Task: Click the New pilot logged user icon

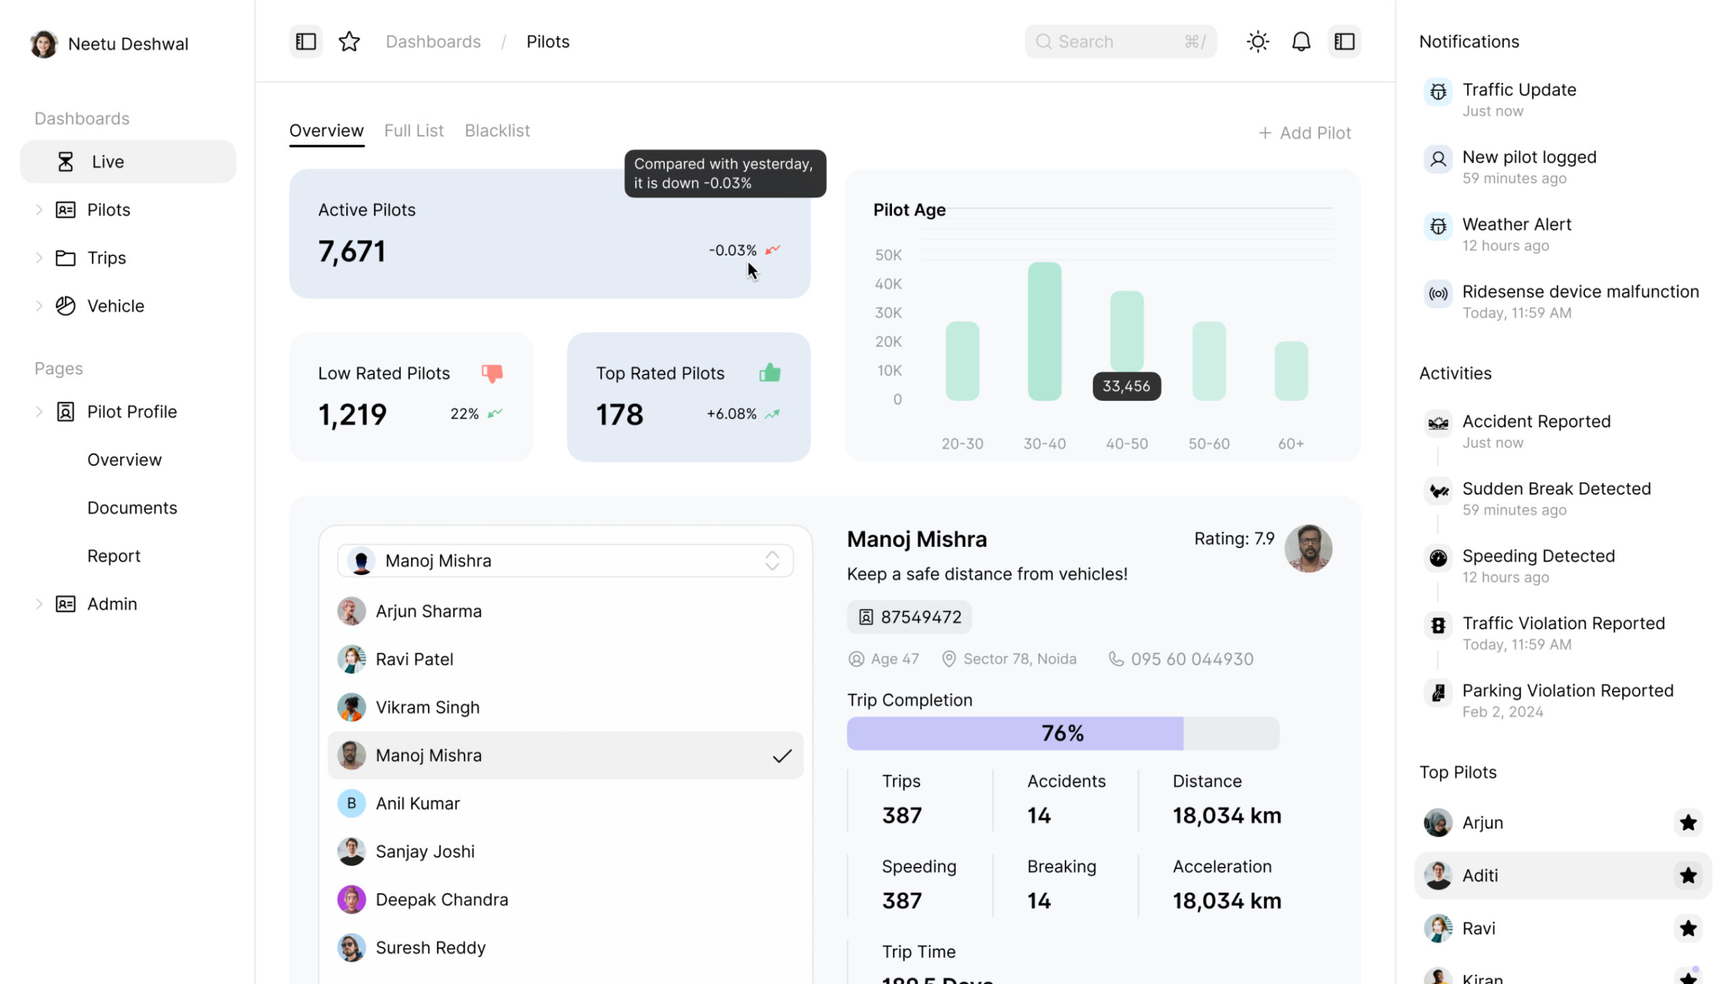Action: (x=1438, y=159)
